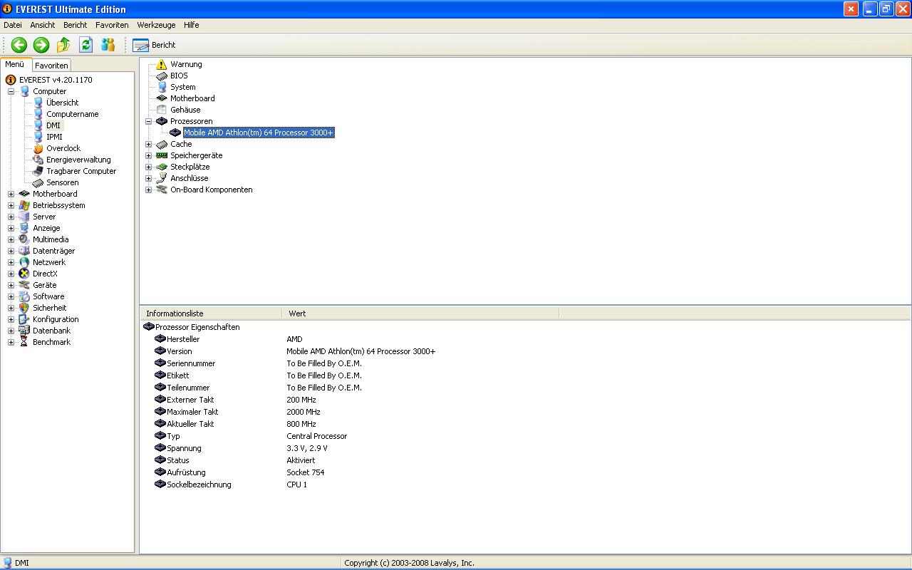Click the Benchmark hourglass icon
912x570 pixels.
pyautogui.click(x=24, y=342)
